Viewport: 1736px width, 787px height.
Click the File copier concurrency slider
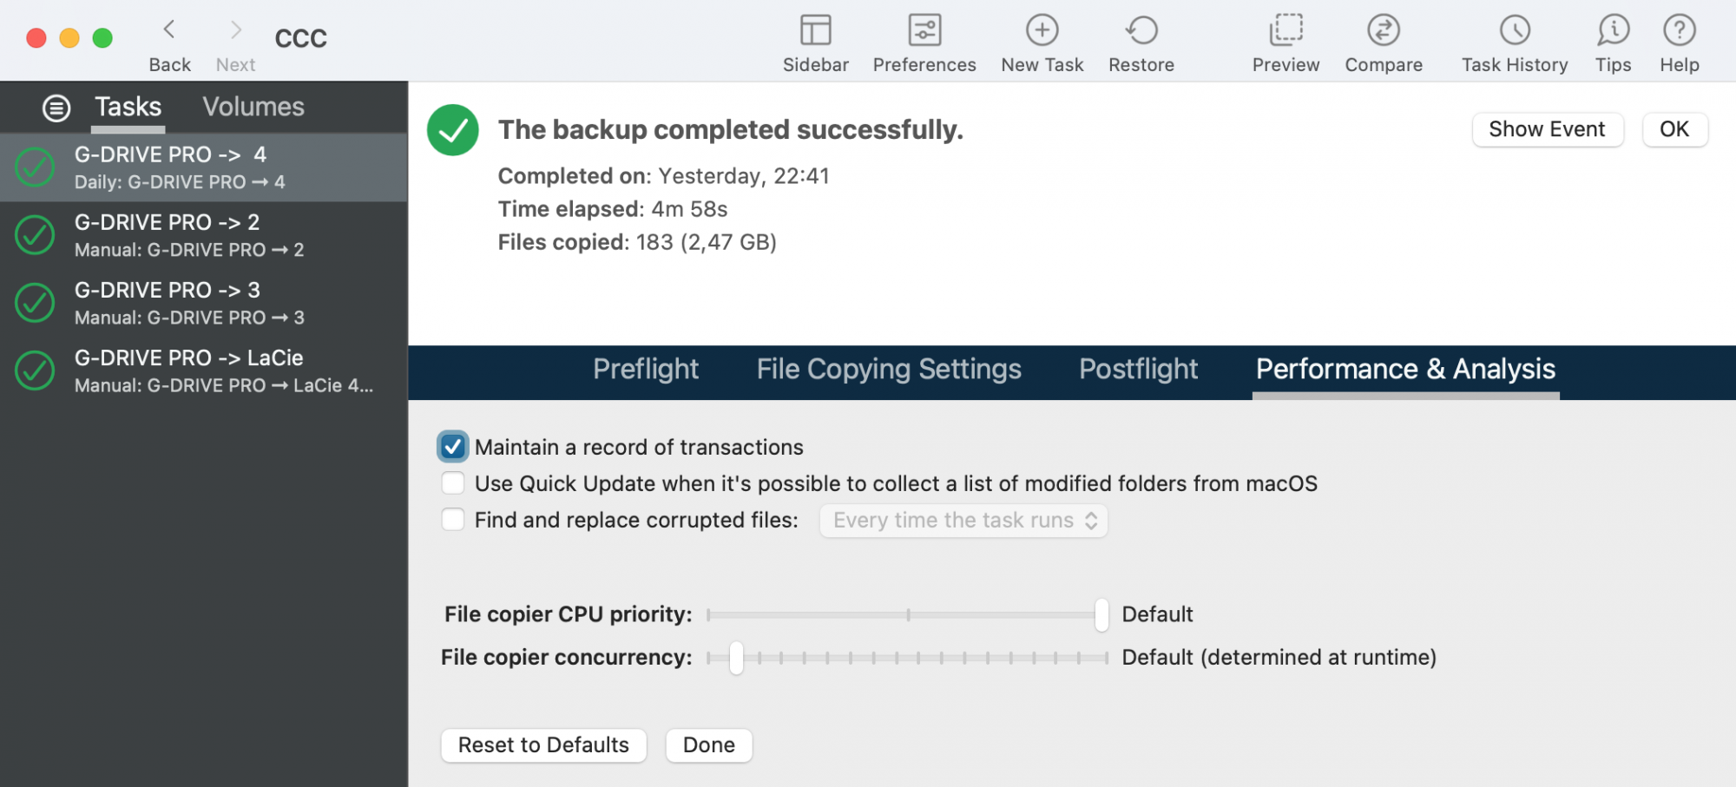pos(736,658)
